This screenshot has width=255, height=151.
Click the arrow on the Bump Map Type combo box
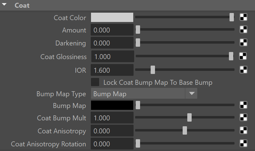pos(192,93)
